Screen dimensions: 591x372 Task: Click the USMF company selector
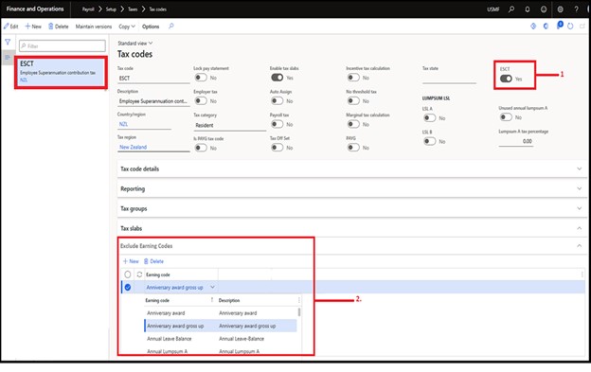click(493, 9)
